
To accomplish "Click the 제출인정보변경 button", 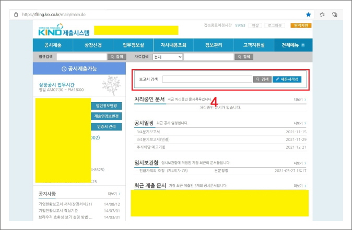I will click(106, 116).
